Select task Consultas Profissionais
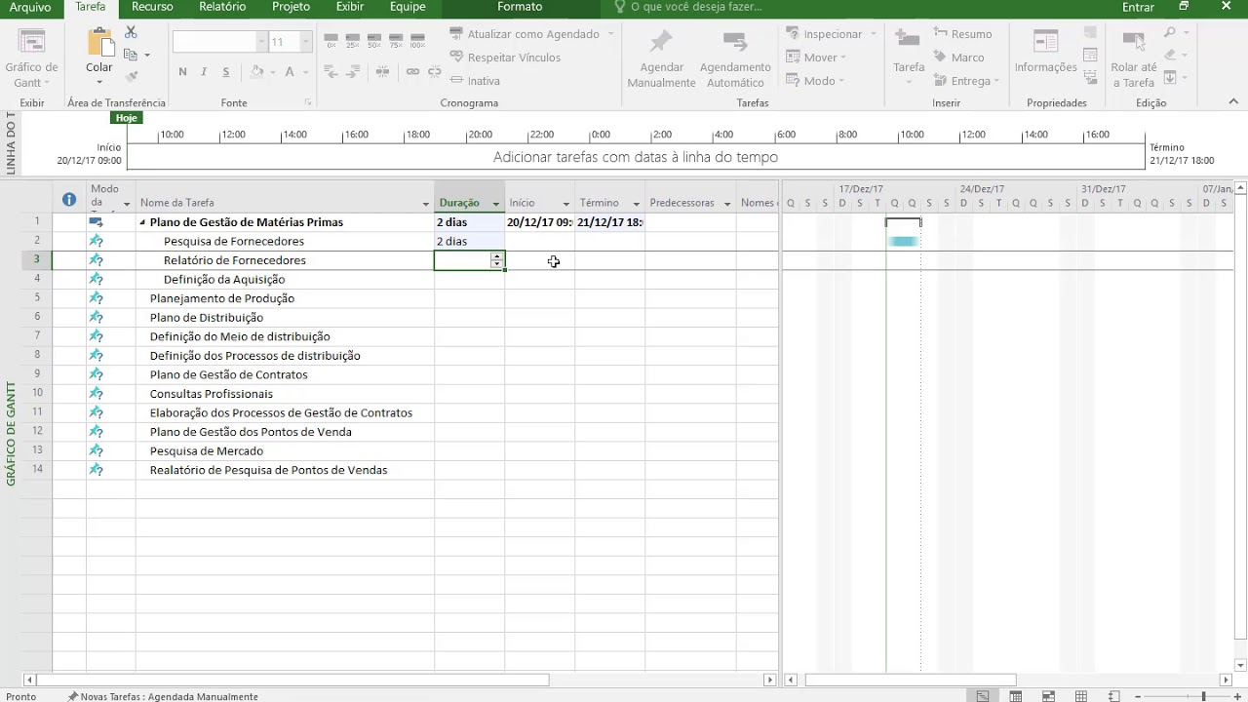This screenshot has height=702, width=1248. [212, 394]
